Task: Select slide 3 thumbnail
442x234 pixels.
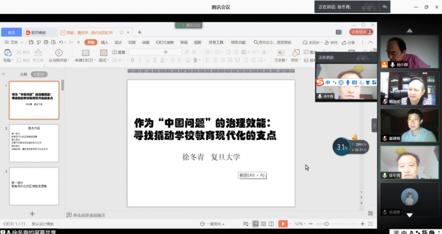Action: (34, 186)
